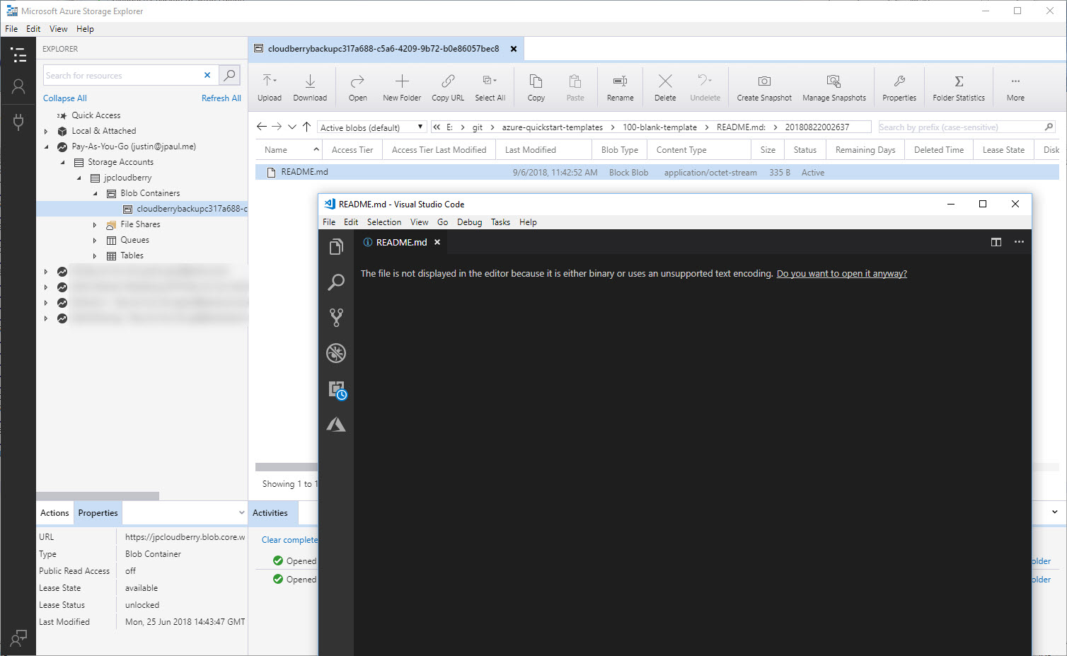Click Create Snapshot in the toolbar
Viewport: 1067px width, 656px height.
pos(764,87)
